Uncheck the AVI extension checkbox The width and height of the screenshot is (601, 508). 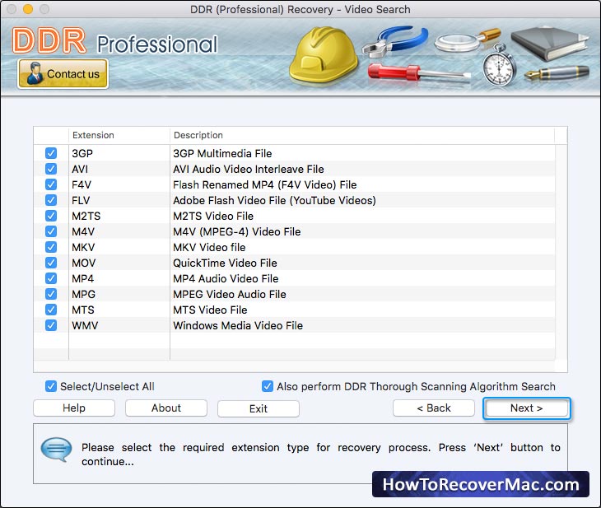[x=51, y=169]
